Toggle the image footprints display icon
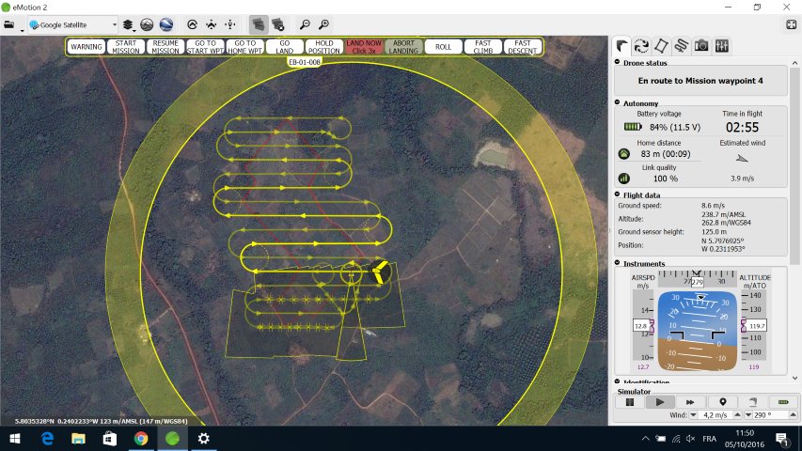The width and height of the screenshot is (802, 451). coord(259,24)
